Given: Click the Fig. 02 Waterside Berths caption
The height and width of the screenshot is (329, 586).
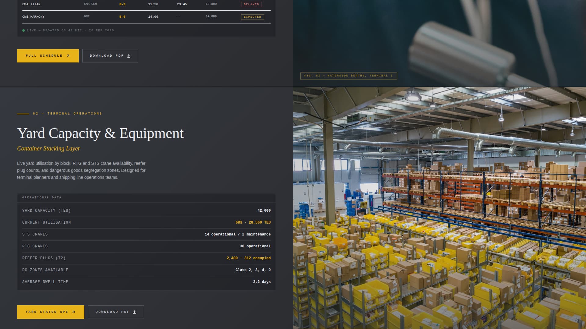Looking at the screenshot, I should pyautogui.click(x=348, y=76).
